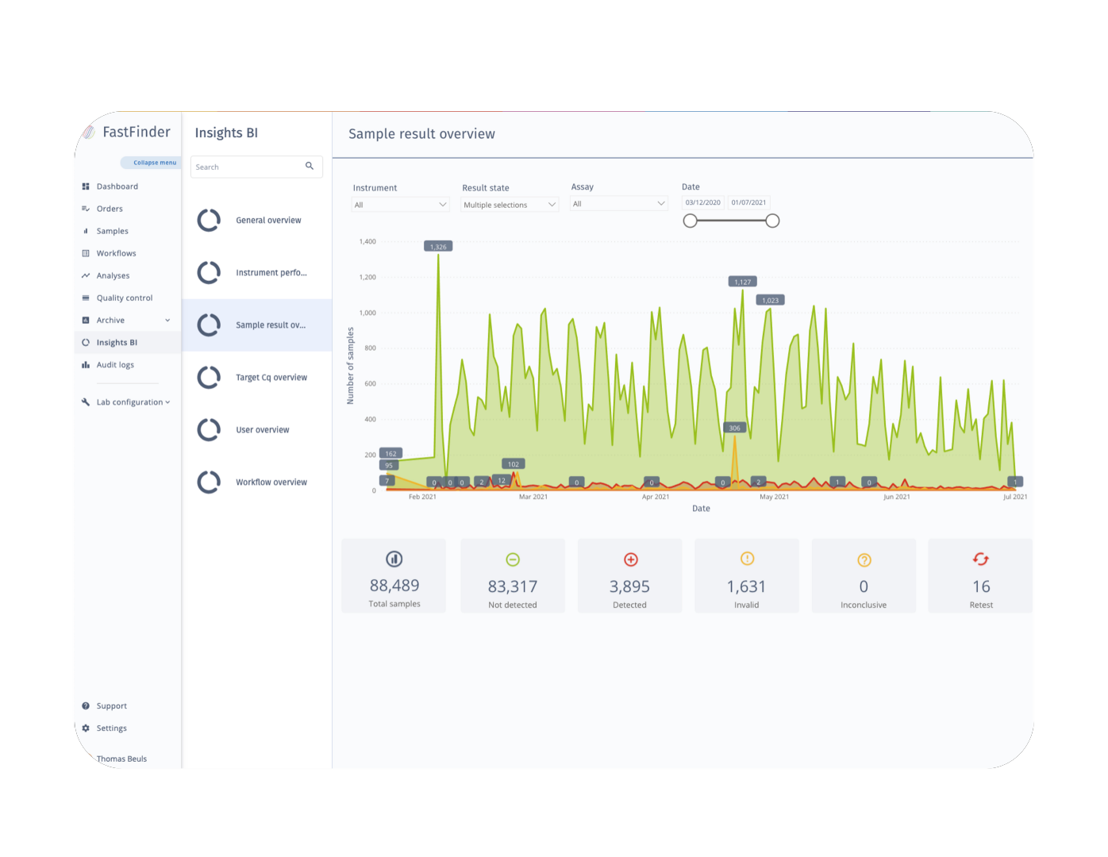Viewport: 1108px width, 857px height.
Task: Open the Instrument performance report
Action: coord(257,272)
